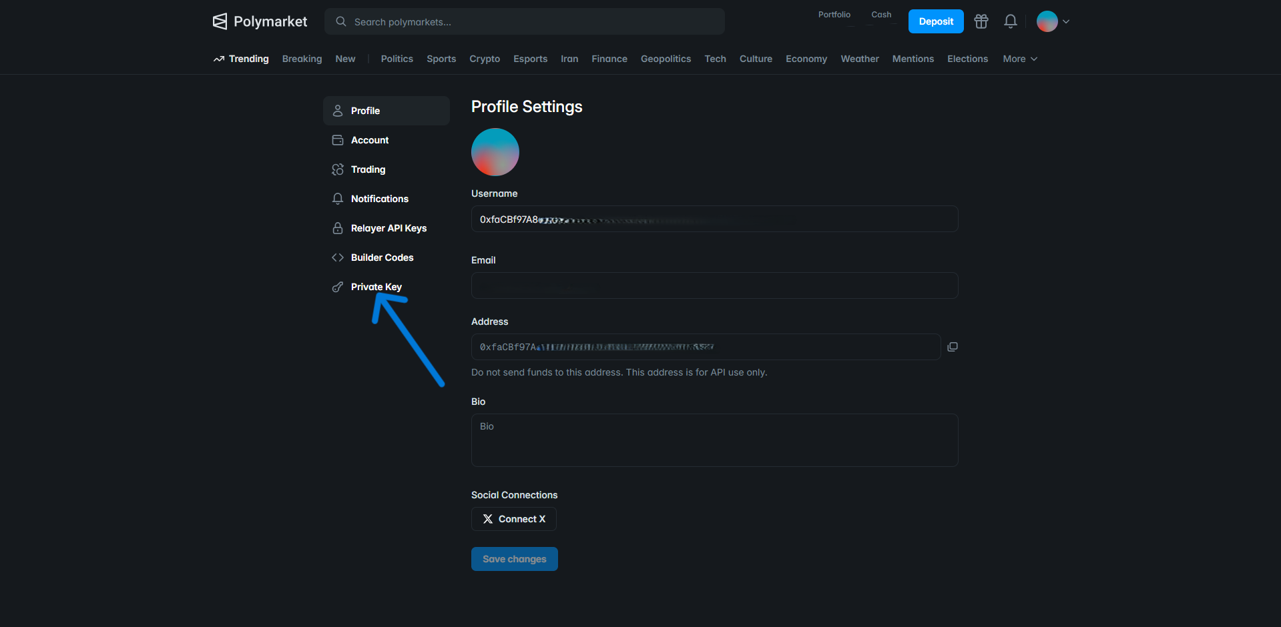Click the X logo in Connect X
The image size is (1281, 627).
click(488, 519)
